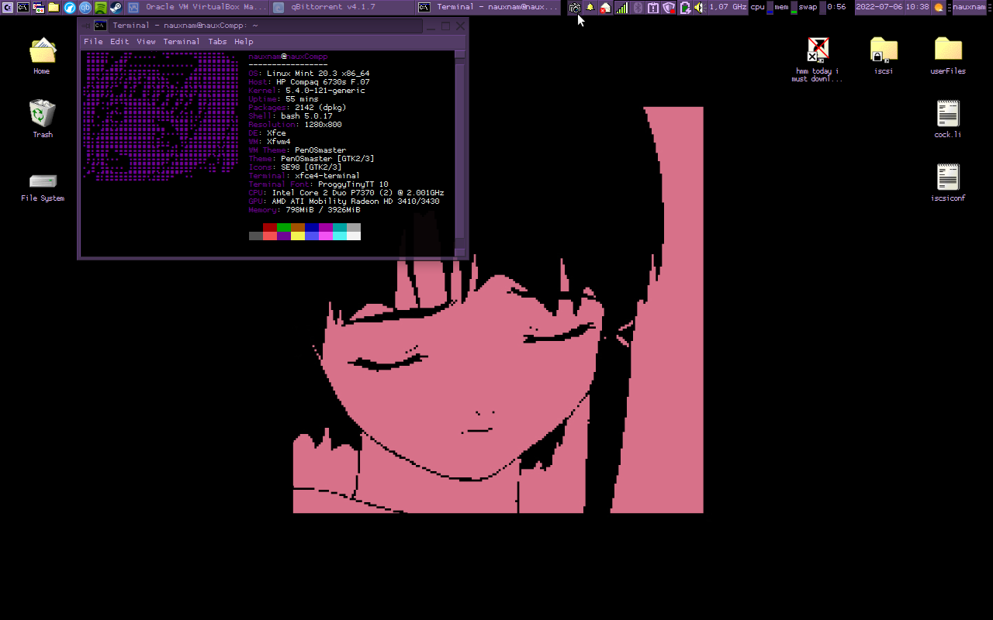Click the volume speaker tray icon

[699, 7]
